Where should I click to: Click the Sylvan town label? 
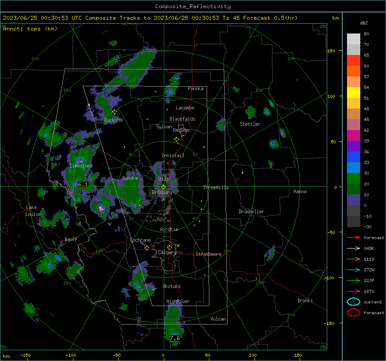[164, 127]
